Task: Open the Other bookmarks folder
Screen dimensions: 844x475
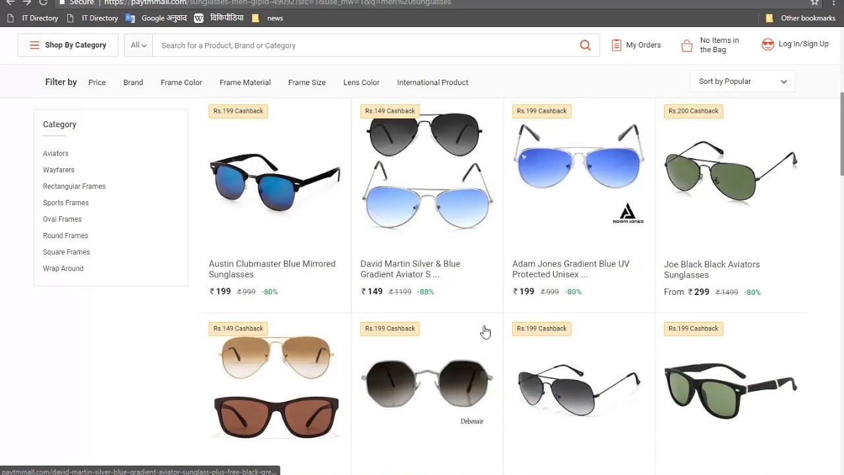Action: click(x=800, y=18)
